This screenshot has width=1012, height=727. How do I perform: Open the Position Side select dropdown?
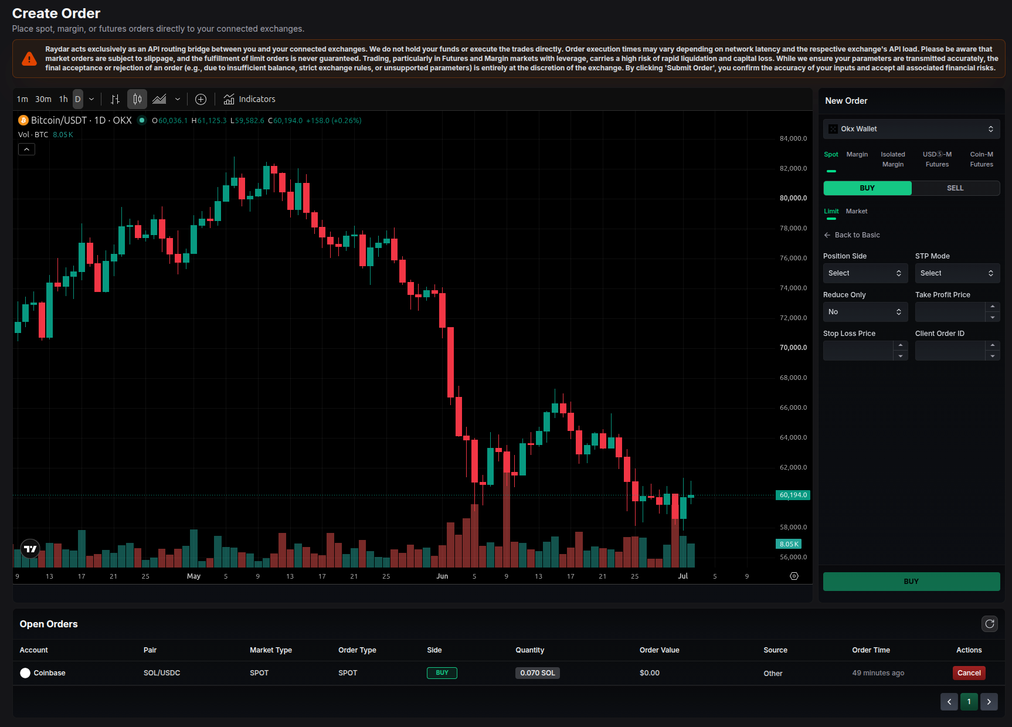click(865, 273)
